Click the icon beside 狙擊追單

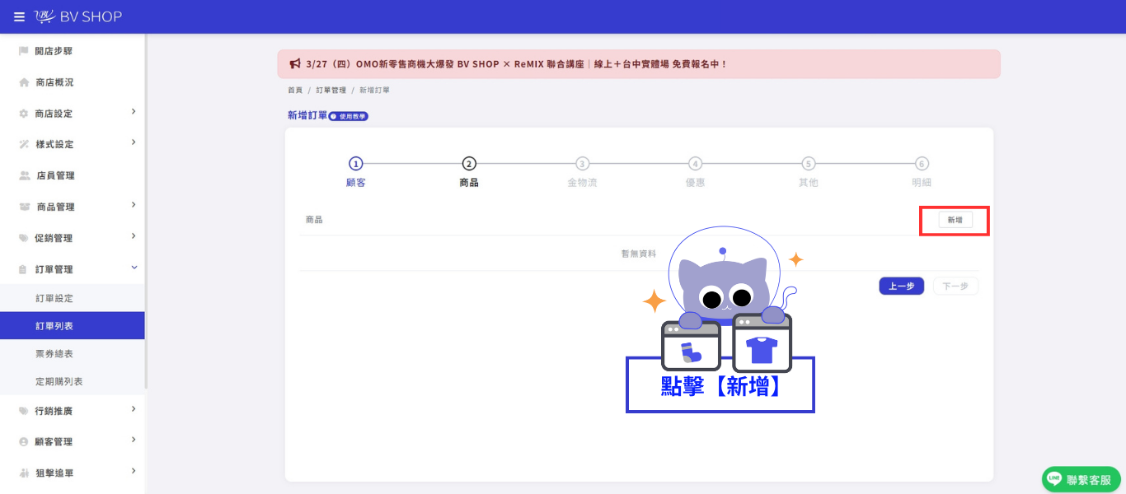[x=24, y=473]
